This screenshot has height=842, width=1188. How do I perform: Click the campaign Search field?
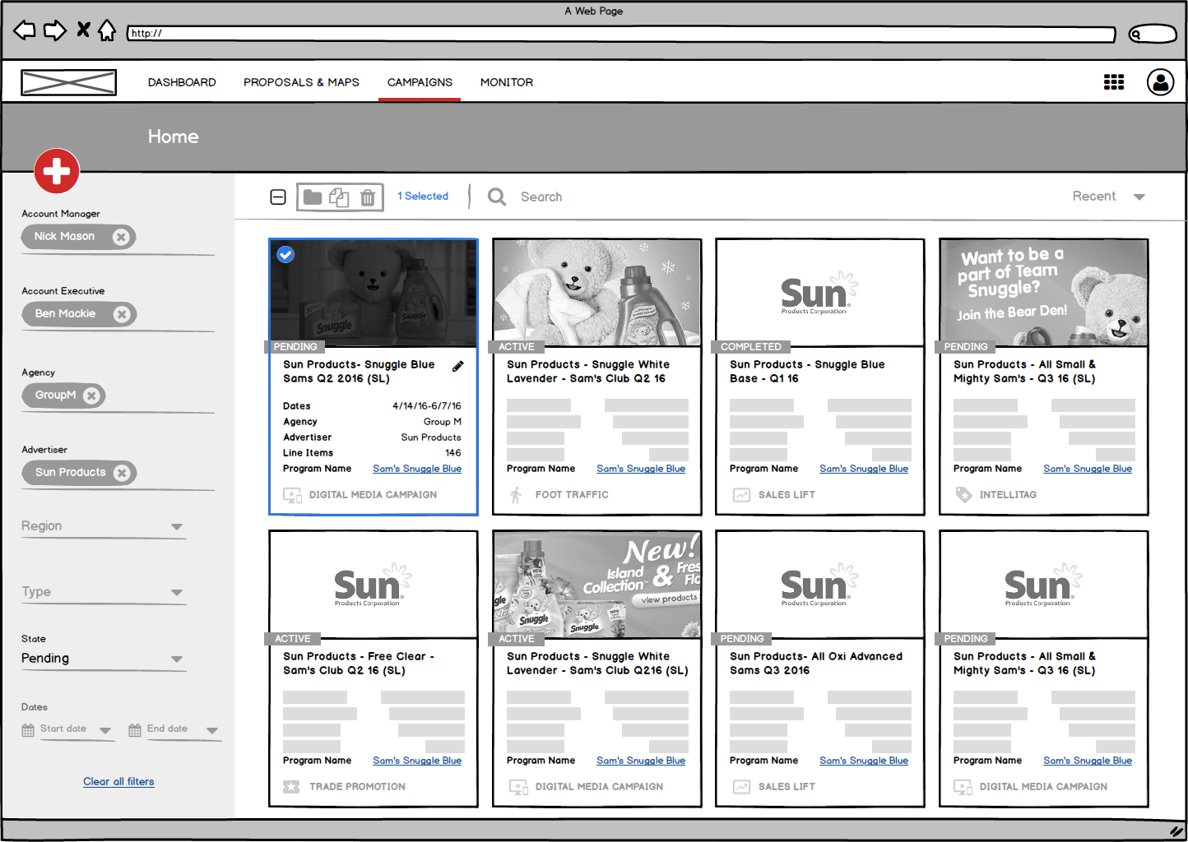tap(541, 197)
